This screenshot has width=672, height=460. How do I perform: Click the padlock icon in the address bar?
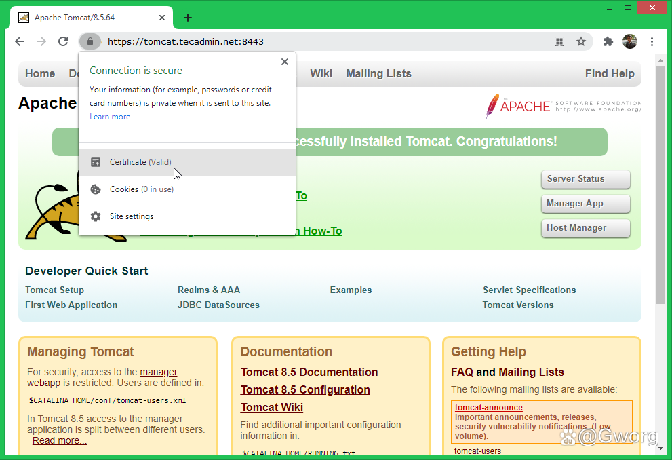point(90,41)
